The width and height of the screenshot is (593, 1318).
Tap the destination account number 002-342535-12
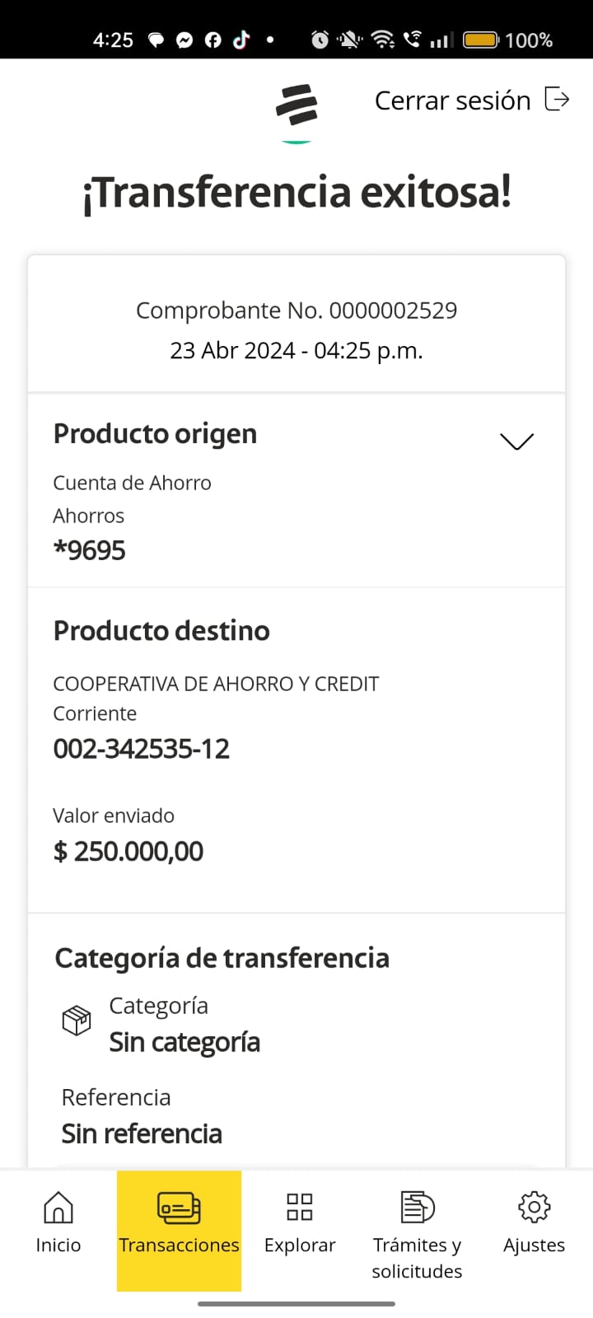[142, 749]
